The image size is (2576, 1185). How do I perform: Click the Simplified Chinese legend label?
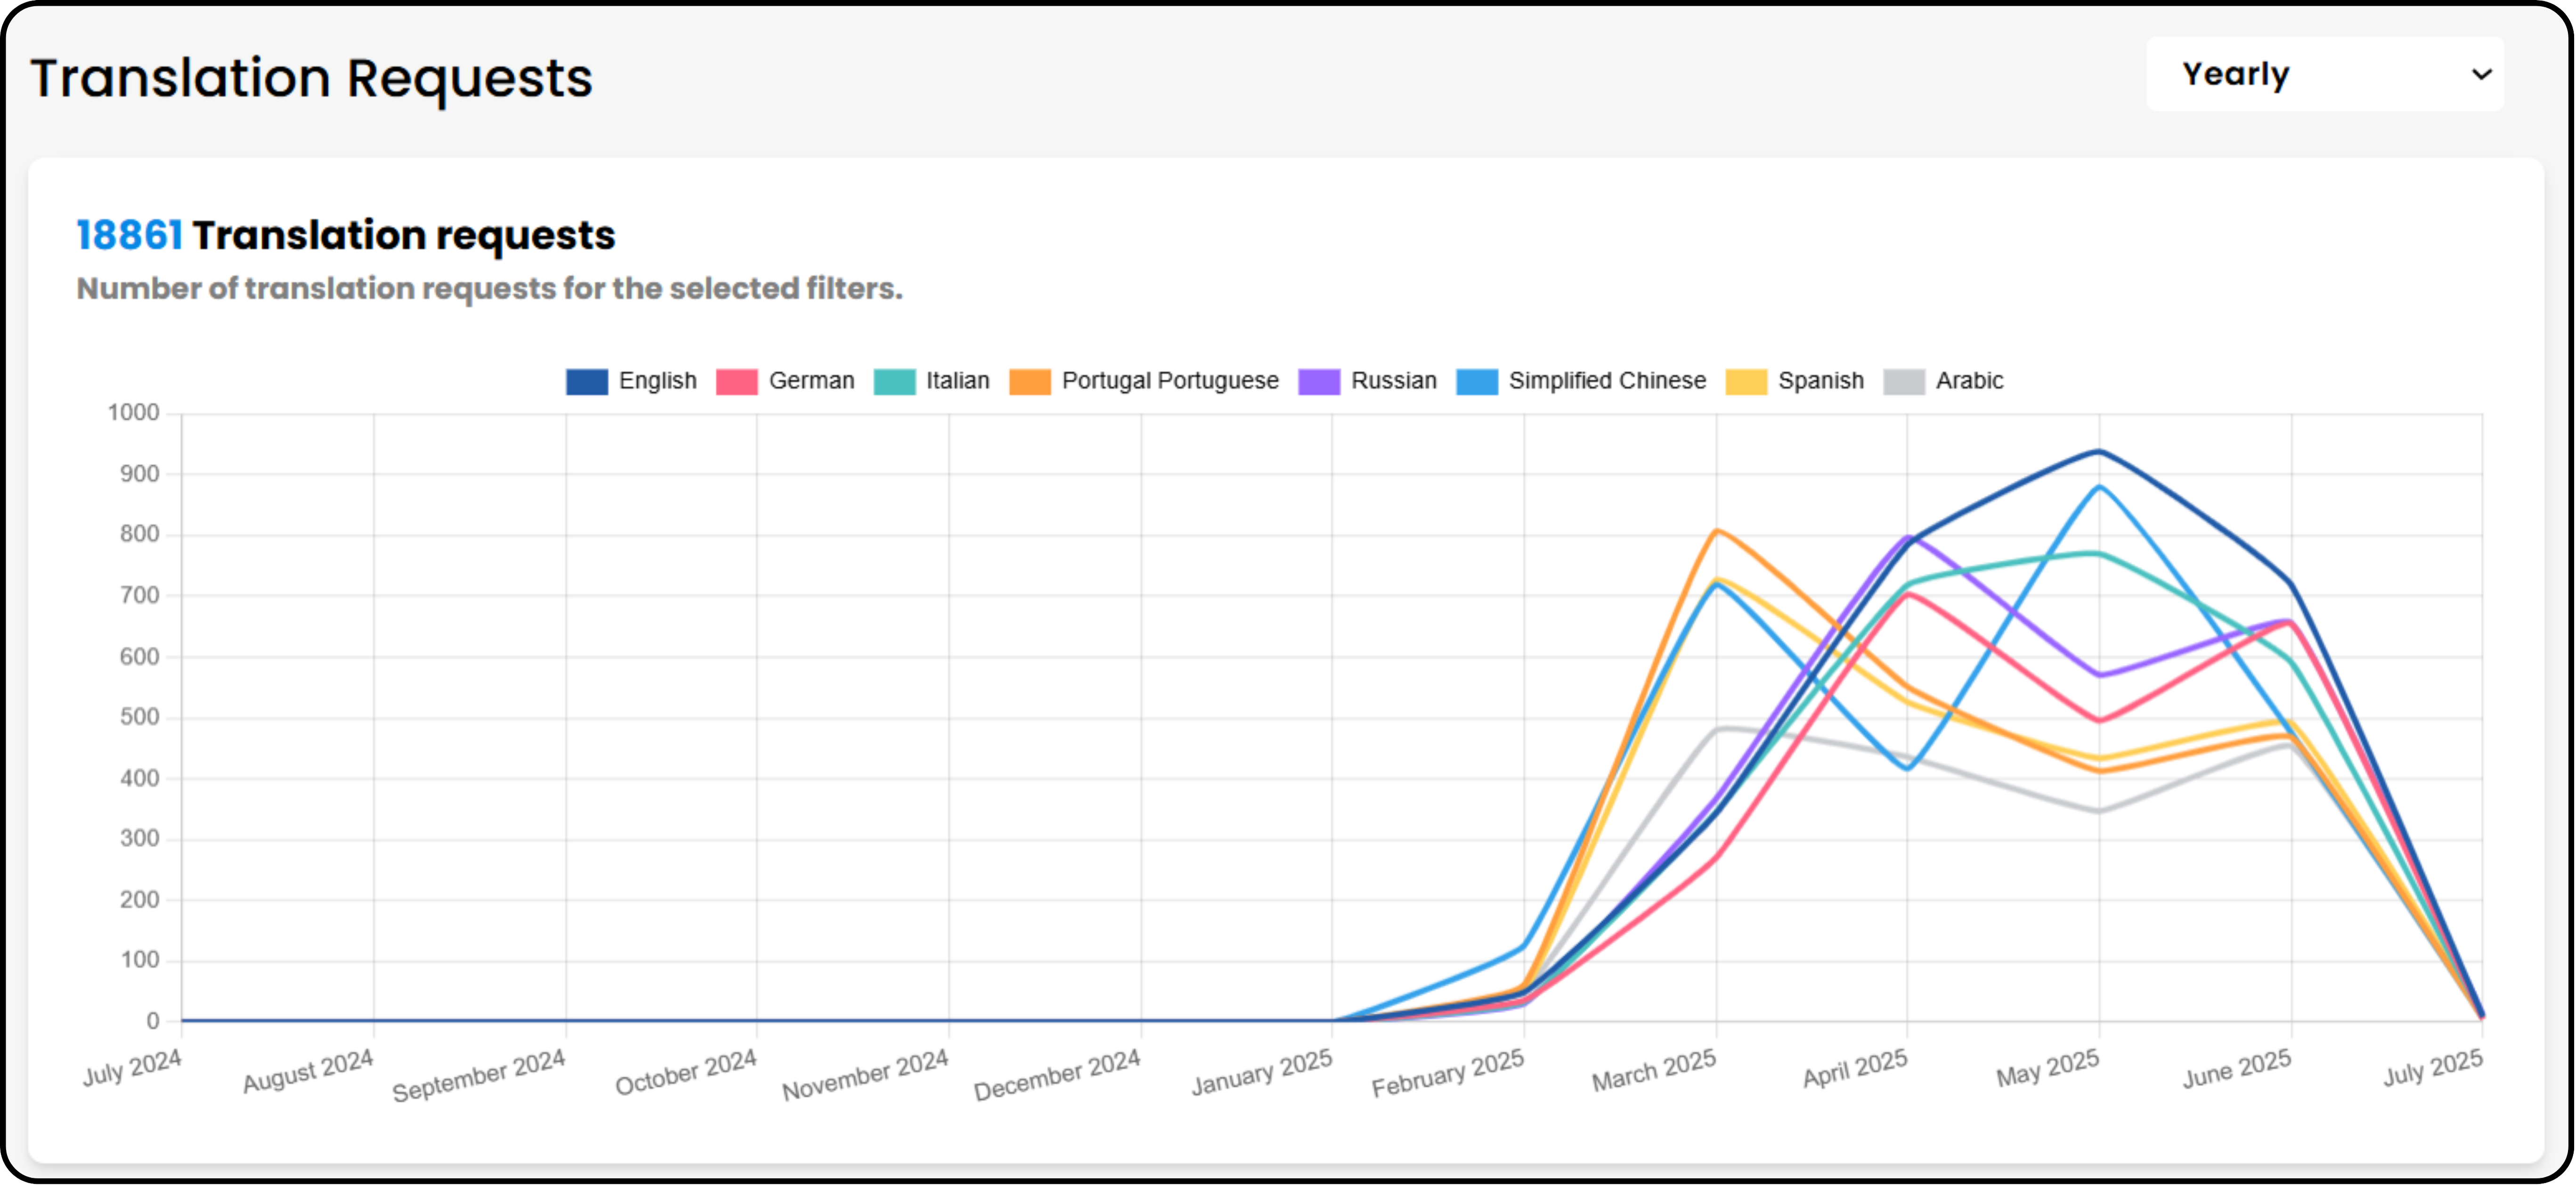pyautogui.click(x=1607, y=381)
